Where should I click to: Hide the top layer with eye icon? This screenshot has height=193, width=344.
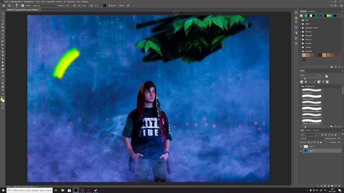coord(301,146)
